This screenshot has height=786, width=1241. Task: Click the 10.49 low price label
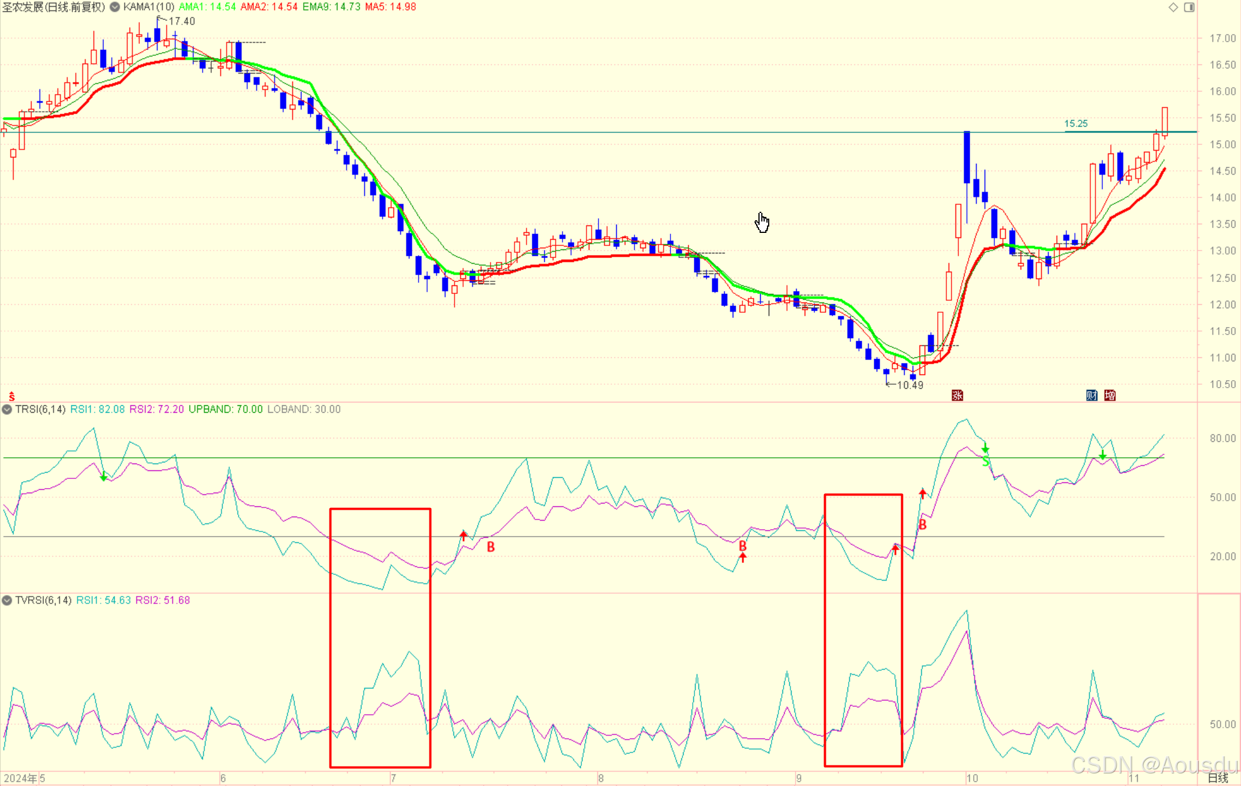tap(910, 385)
